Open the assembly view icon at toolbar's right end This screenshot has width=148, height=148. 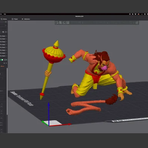pyautogui.click(x=137, y=23)
